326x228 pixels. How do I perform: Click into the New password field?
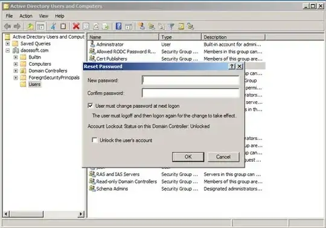190,80
